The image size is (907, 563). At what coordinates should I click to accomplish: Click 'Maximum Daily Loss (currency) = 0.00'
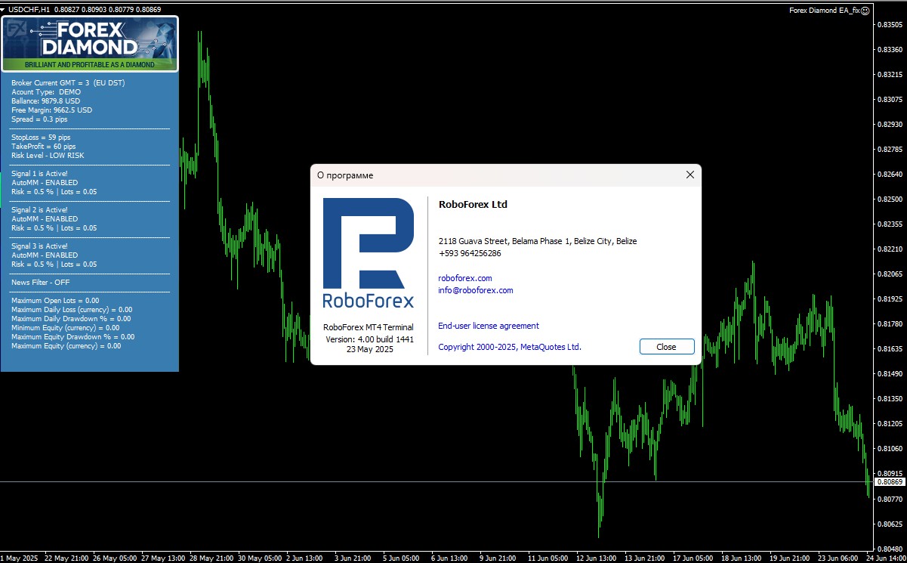[x=72, y=309]
